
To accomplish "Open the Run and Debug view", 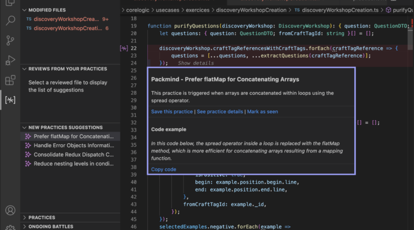I will 10,60.
